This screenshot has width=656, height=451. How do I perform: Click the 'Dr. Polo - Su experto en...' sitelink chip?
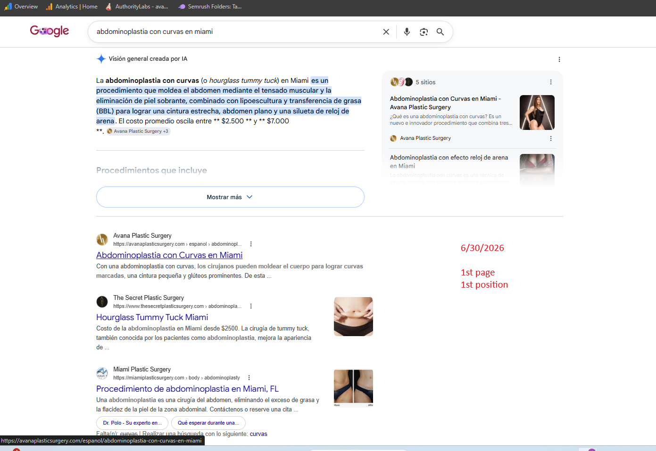(x=132, y=423)
